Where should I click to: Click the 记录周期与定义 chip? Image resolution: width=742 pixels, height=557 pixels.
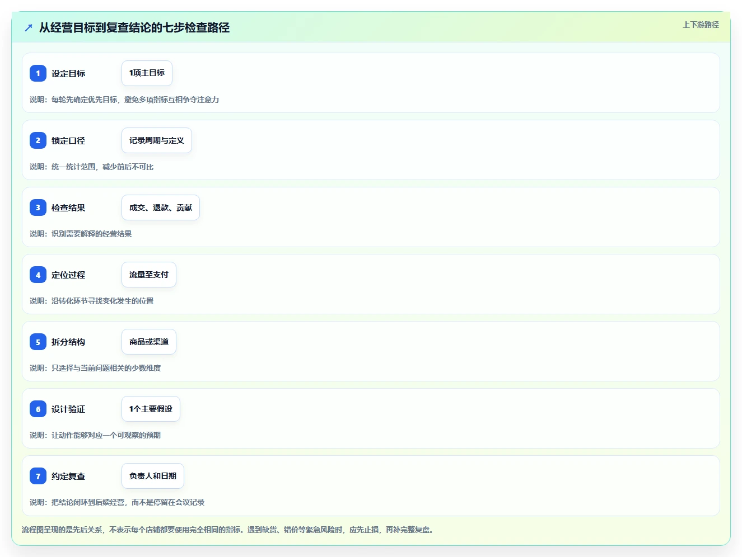(157, 140)
